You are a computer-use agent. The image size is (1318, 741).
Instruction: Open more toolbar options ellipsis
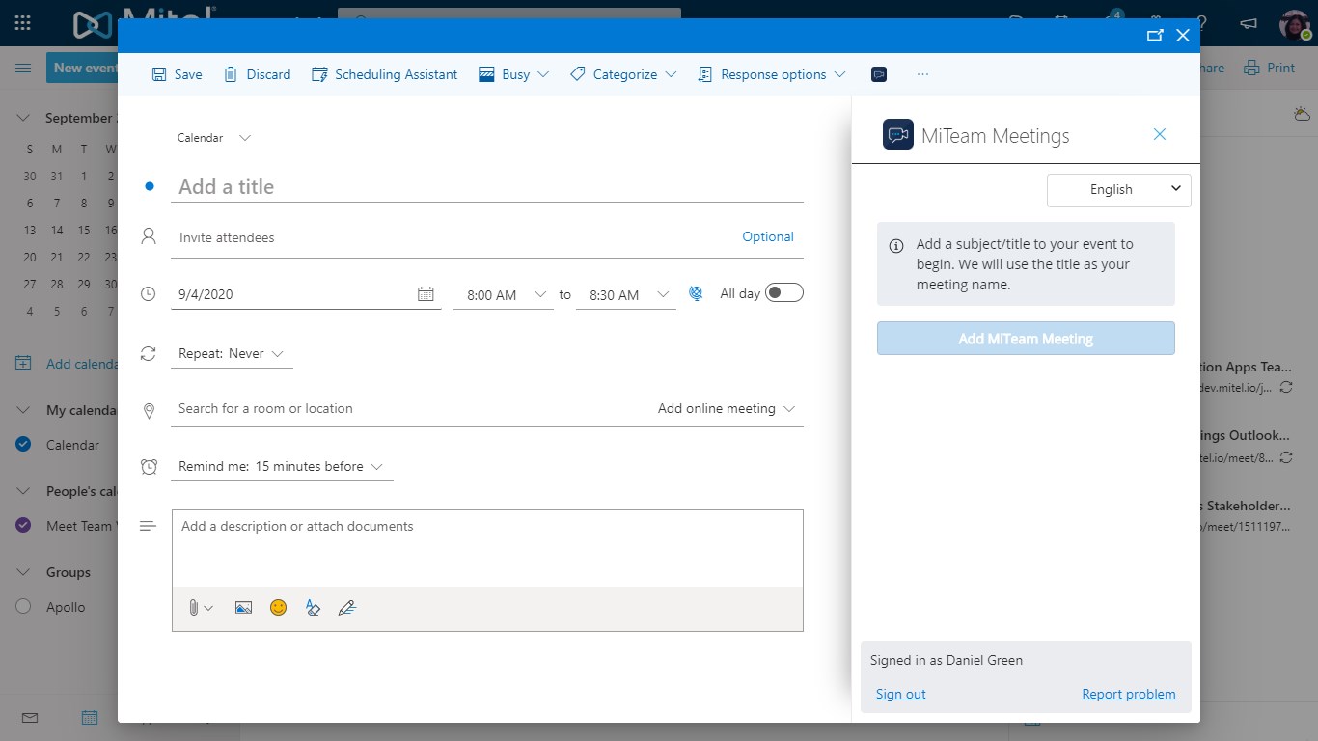pyautogui.click(x=923, y=74)
